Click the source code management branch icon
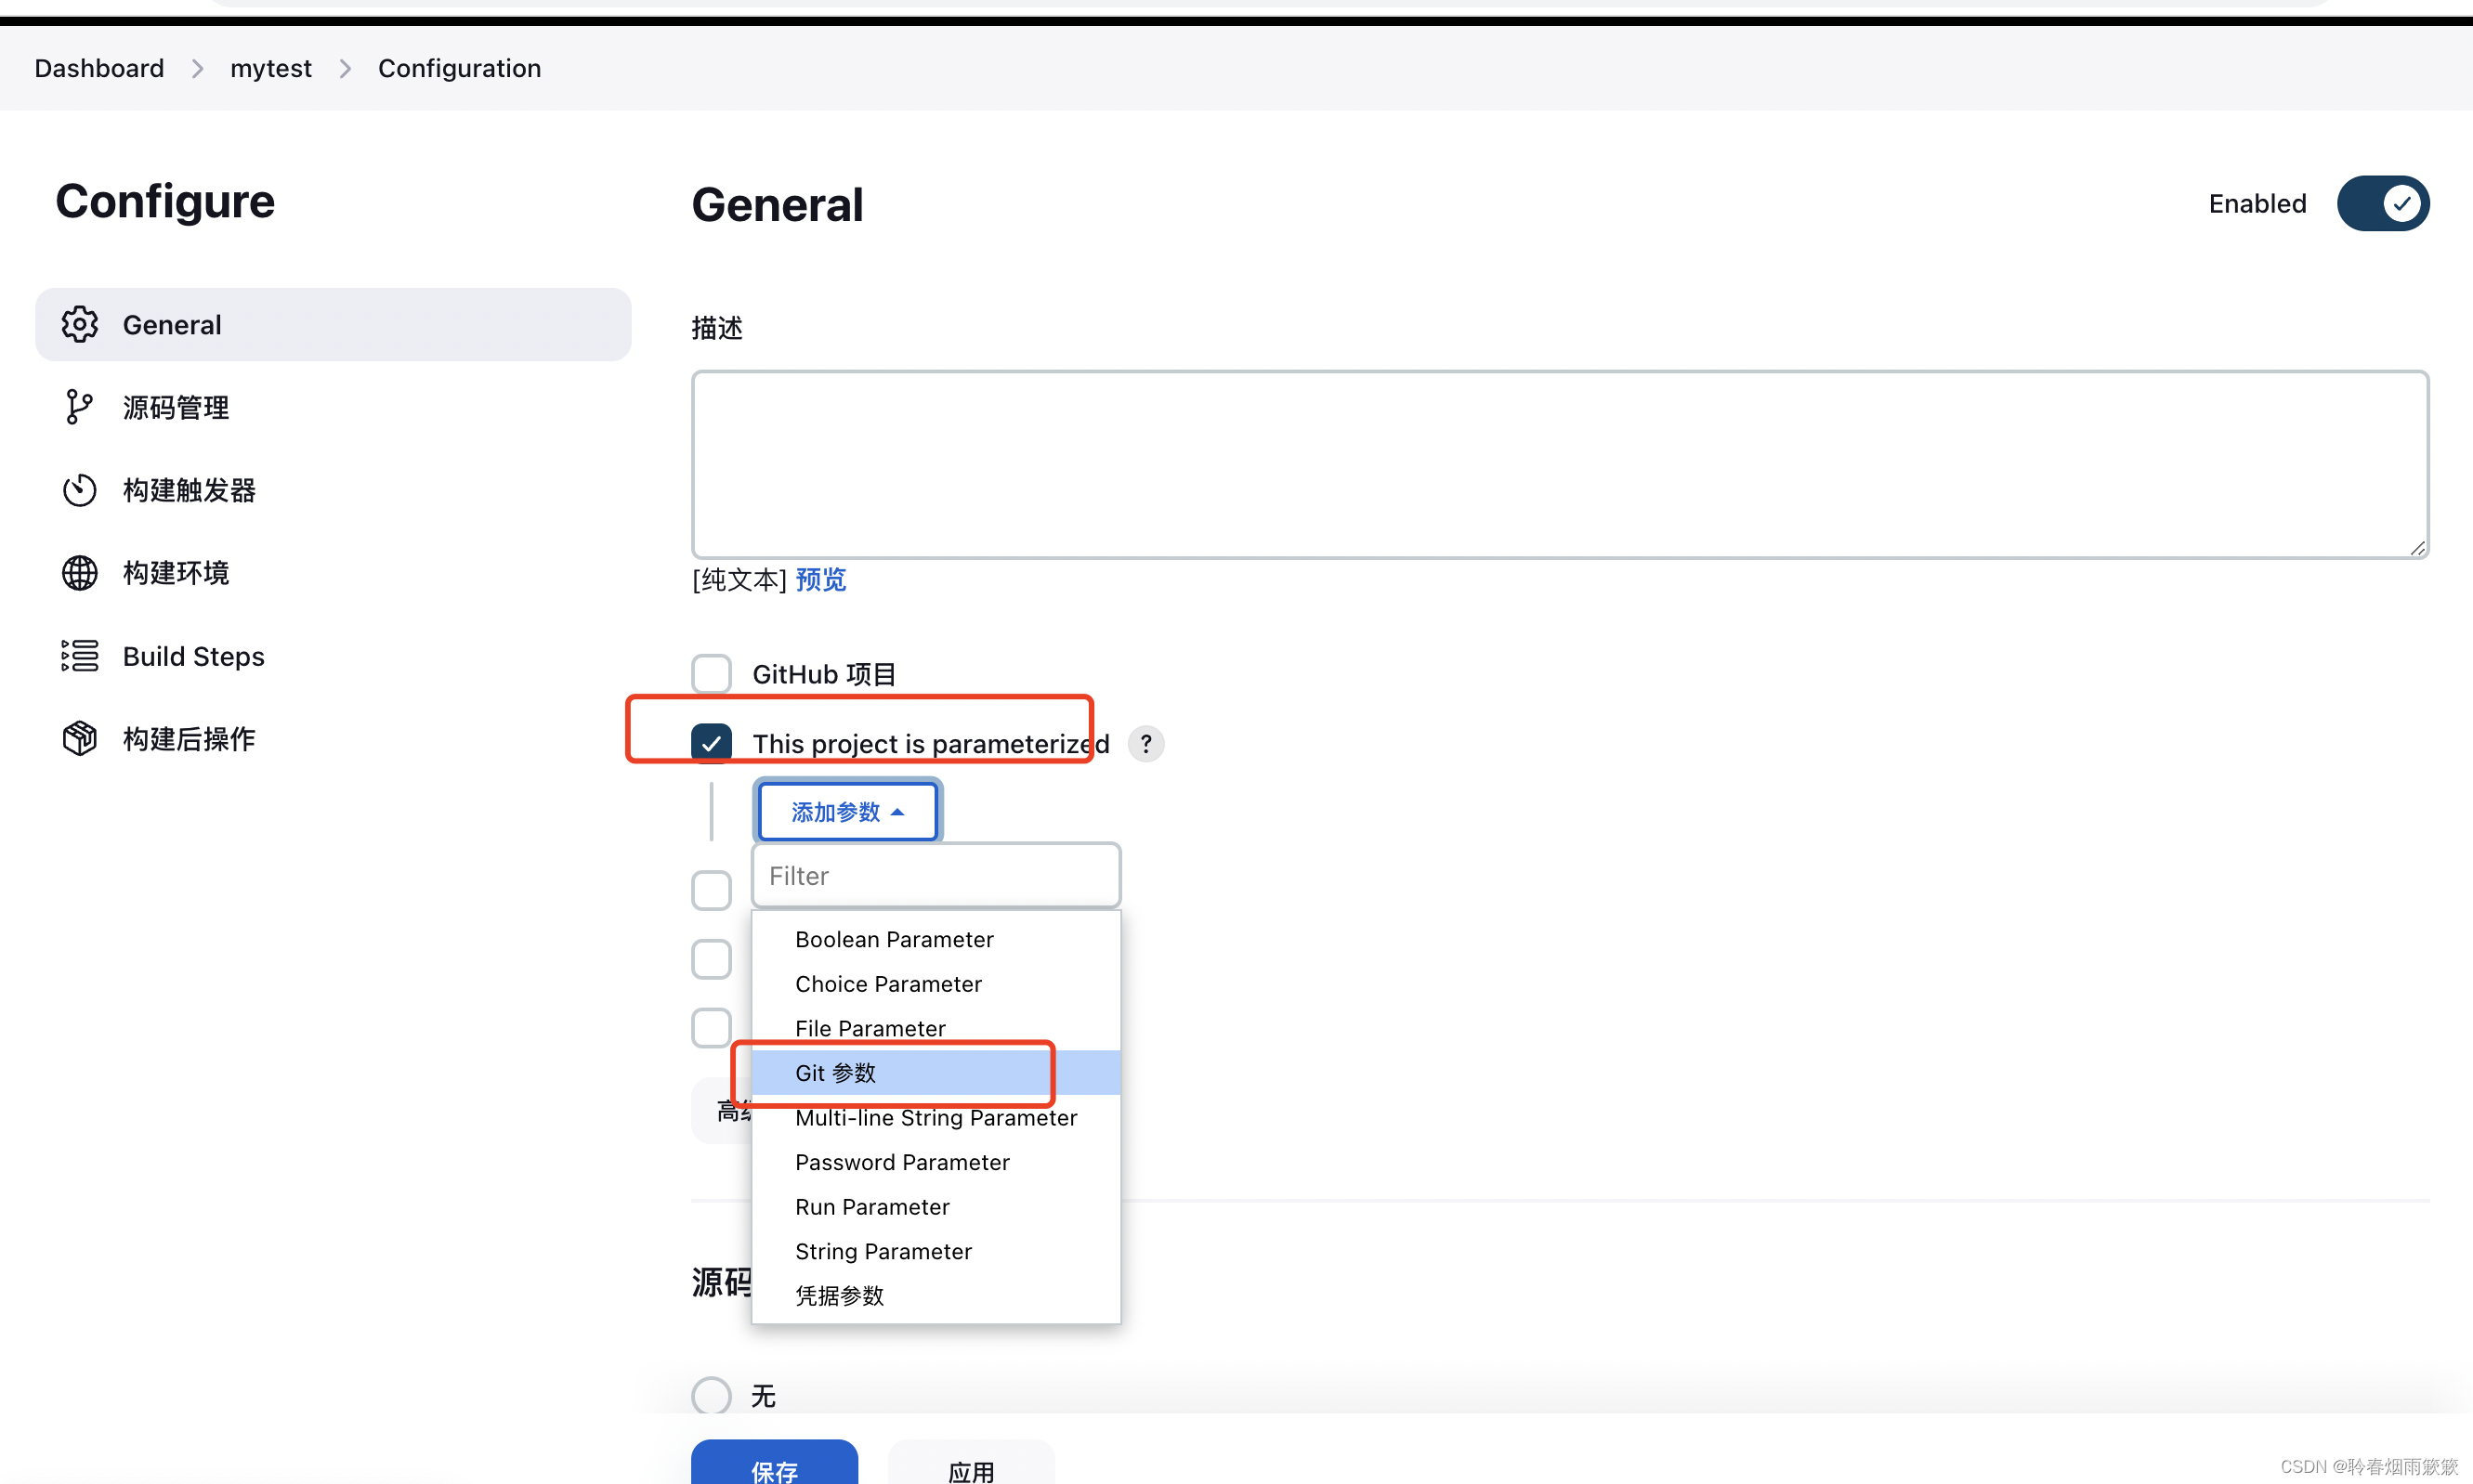 click(80, 408)
